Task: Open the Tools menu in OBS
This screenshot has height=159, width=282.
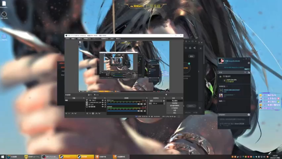Action: pyautogui.click(x=112, y=39)
